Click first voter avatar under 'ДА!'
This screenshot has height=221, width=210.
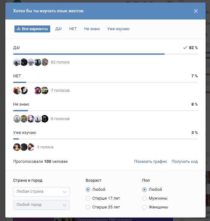(x=17, y=62)
